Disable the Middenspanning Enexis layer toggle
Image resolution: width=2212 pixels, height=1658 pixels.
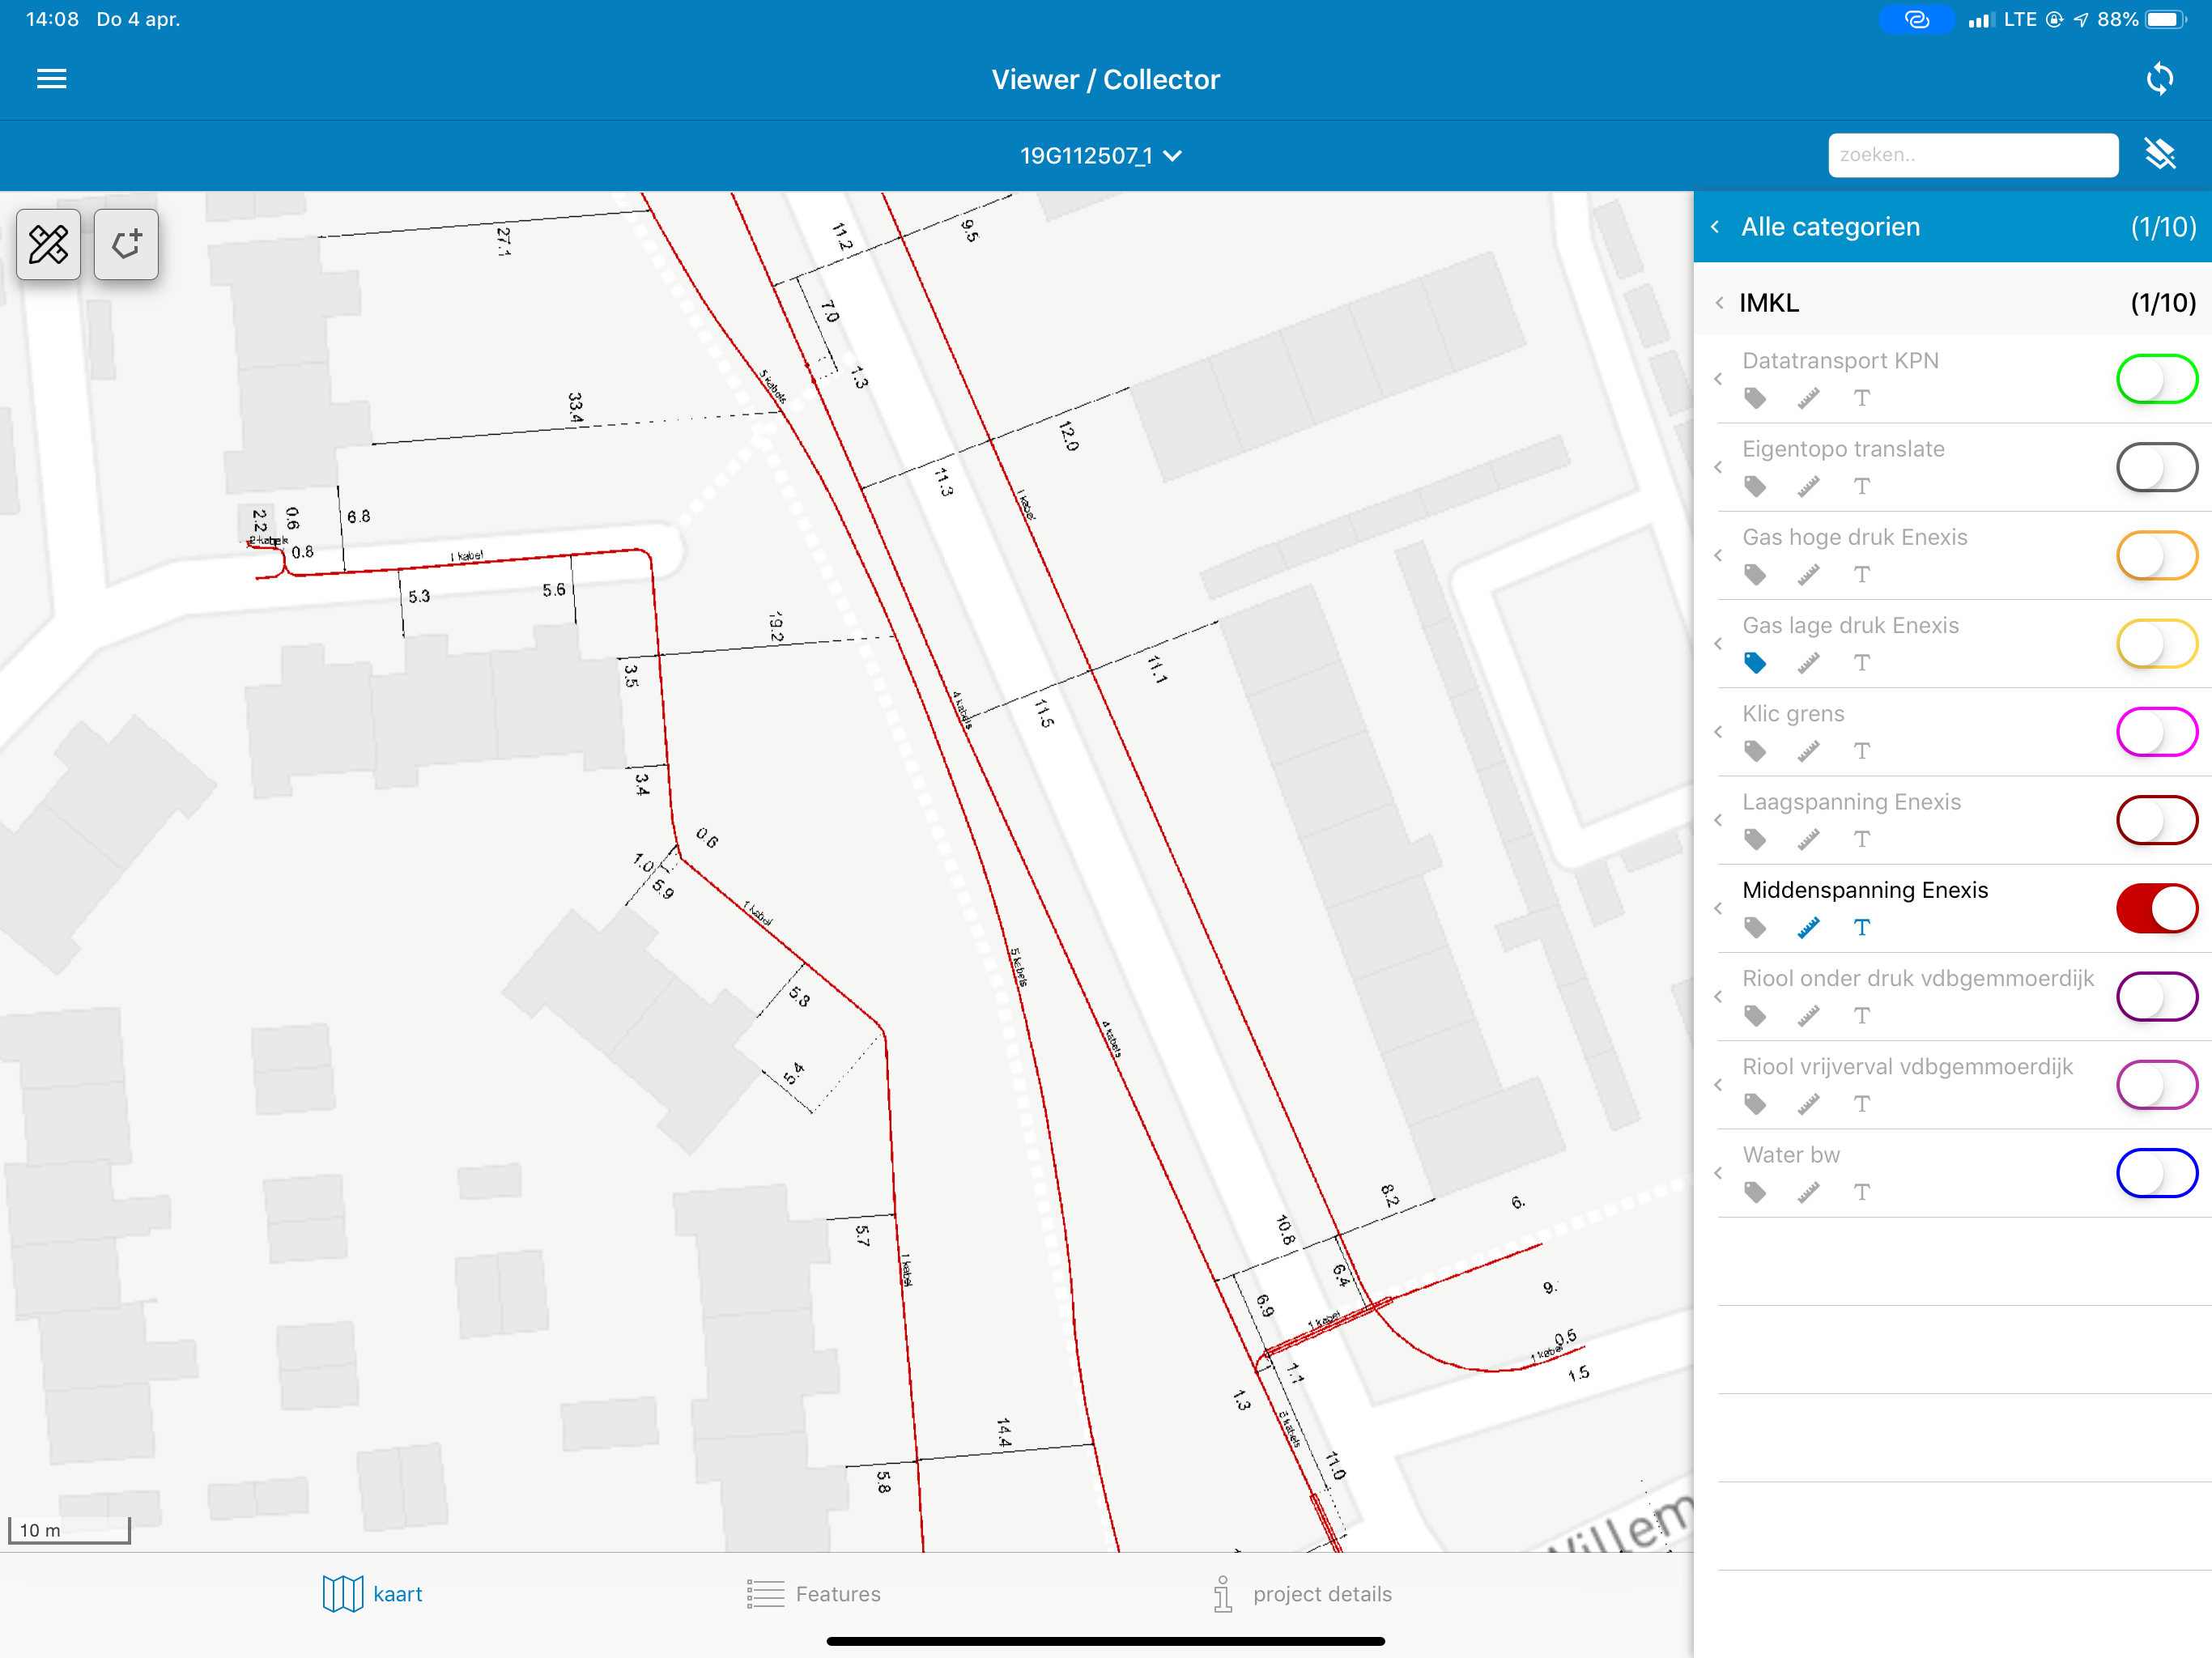[2157, 908]
